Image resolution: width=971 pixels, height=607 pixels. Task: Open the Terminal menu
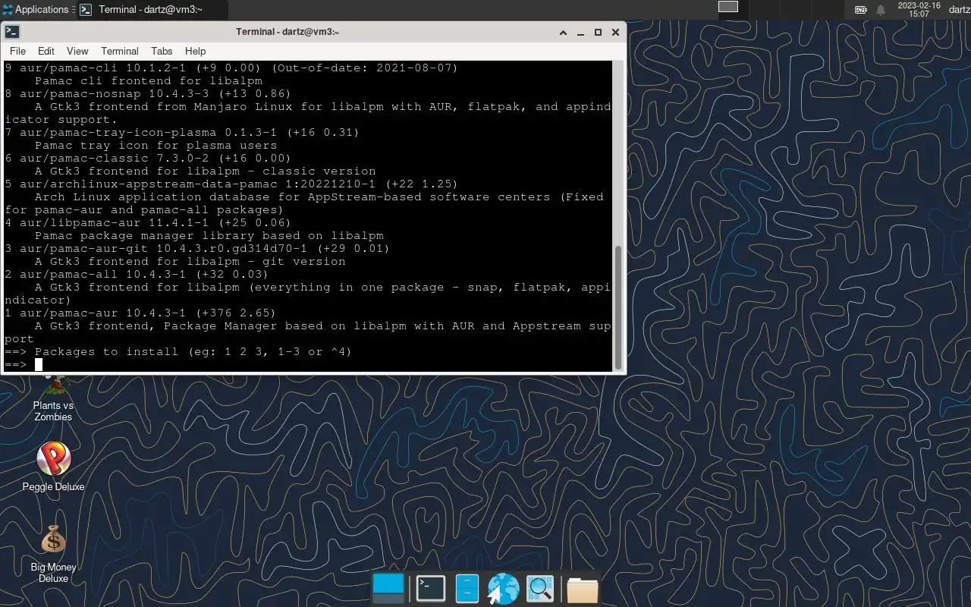pos(120,51)
